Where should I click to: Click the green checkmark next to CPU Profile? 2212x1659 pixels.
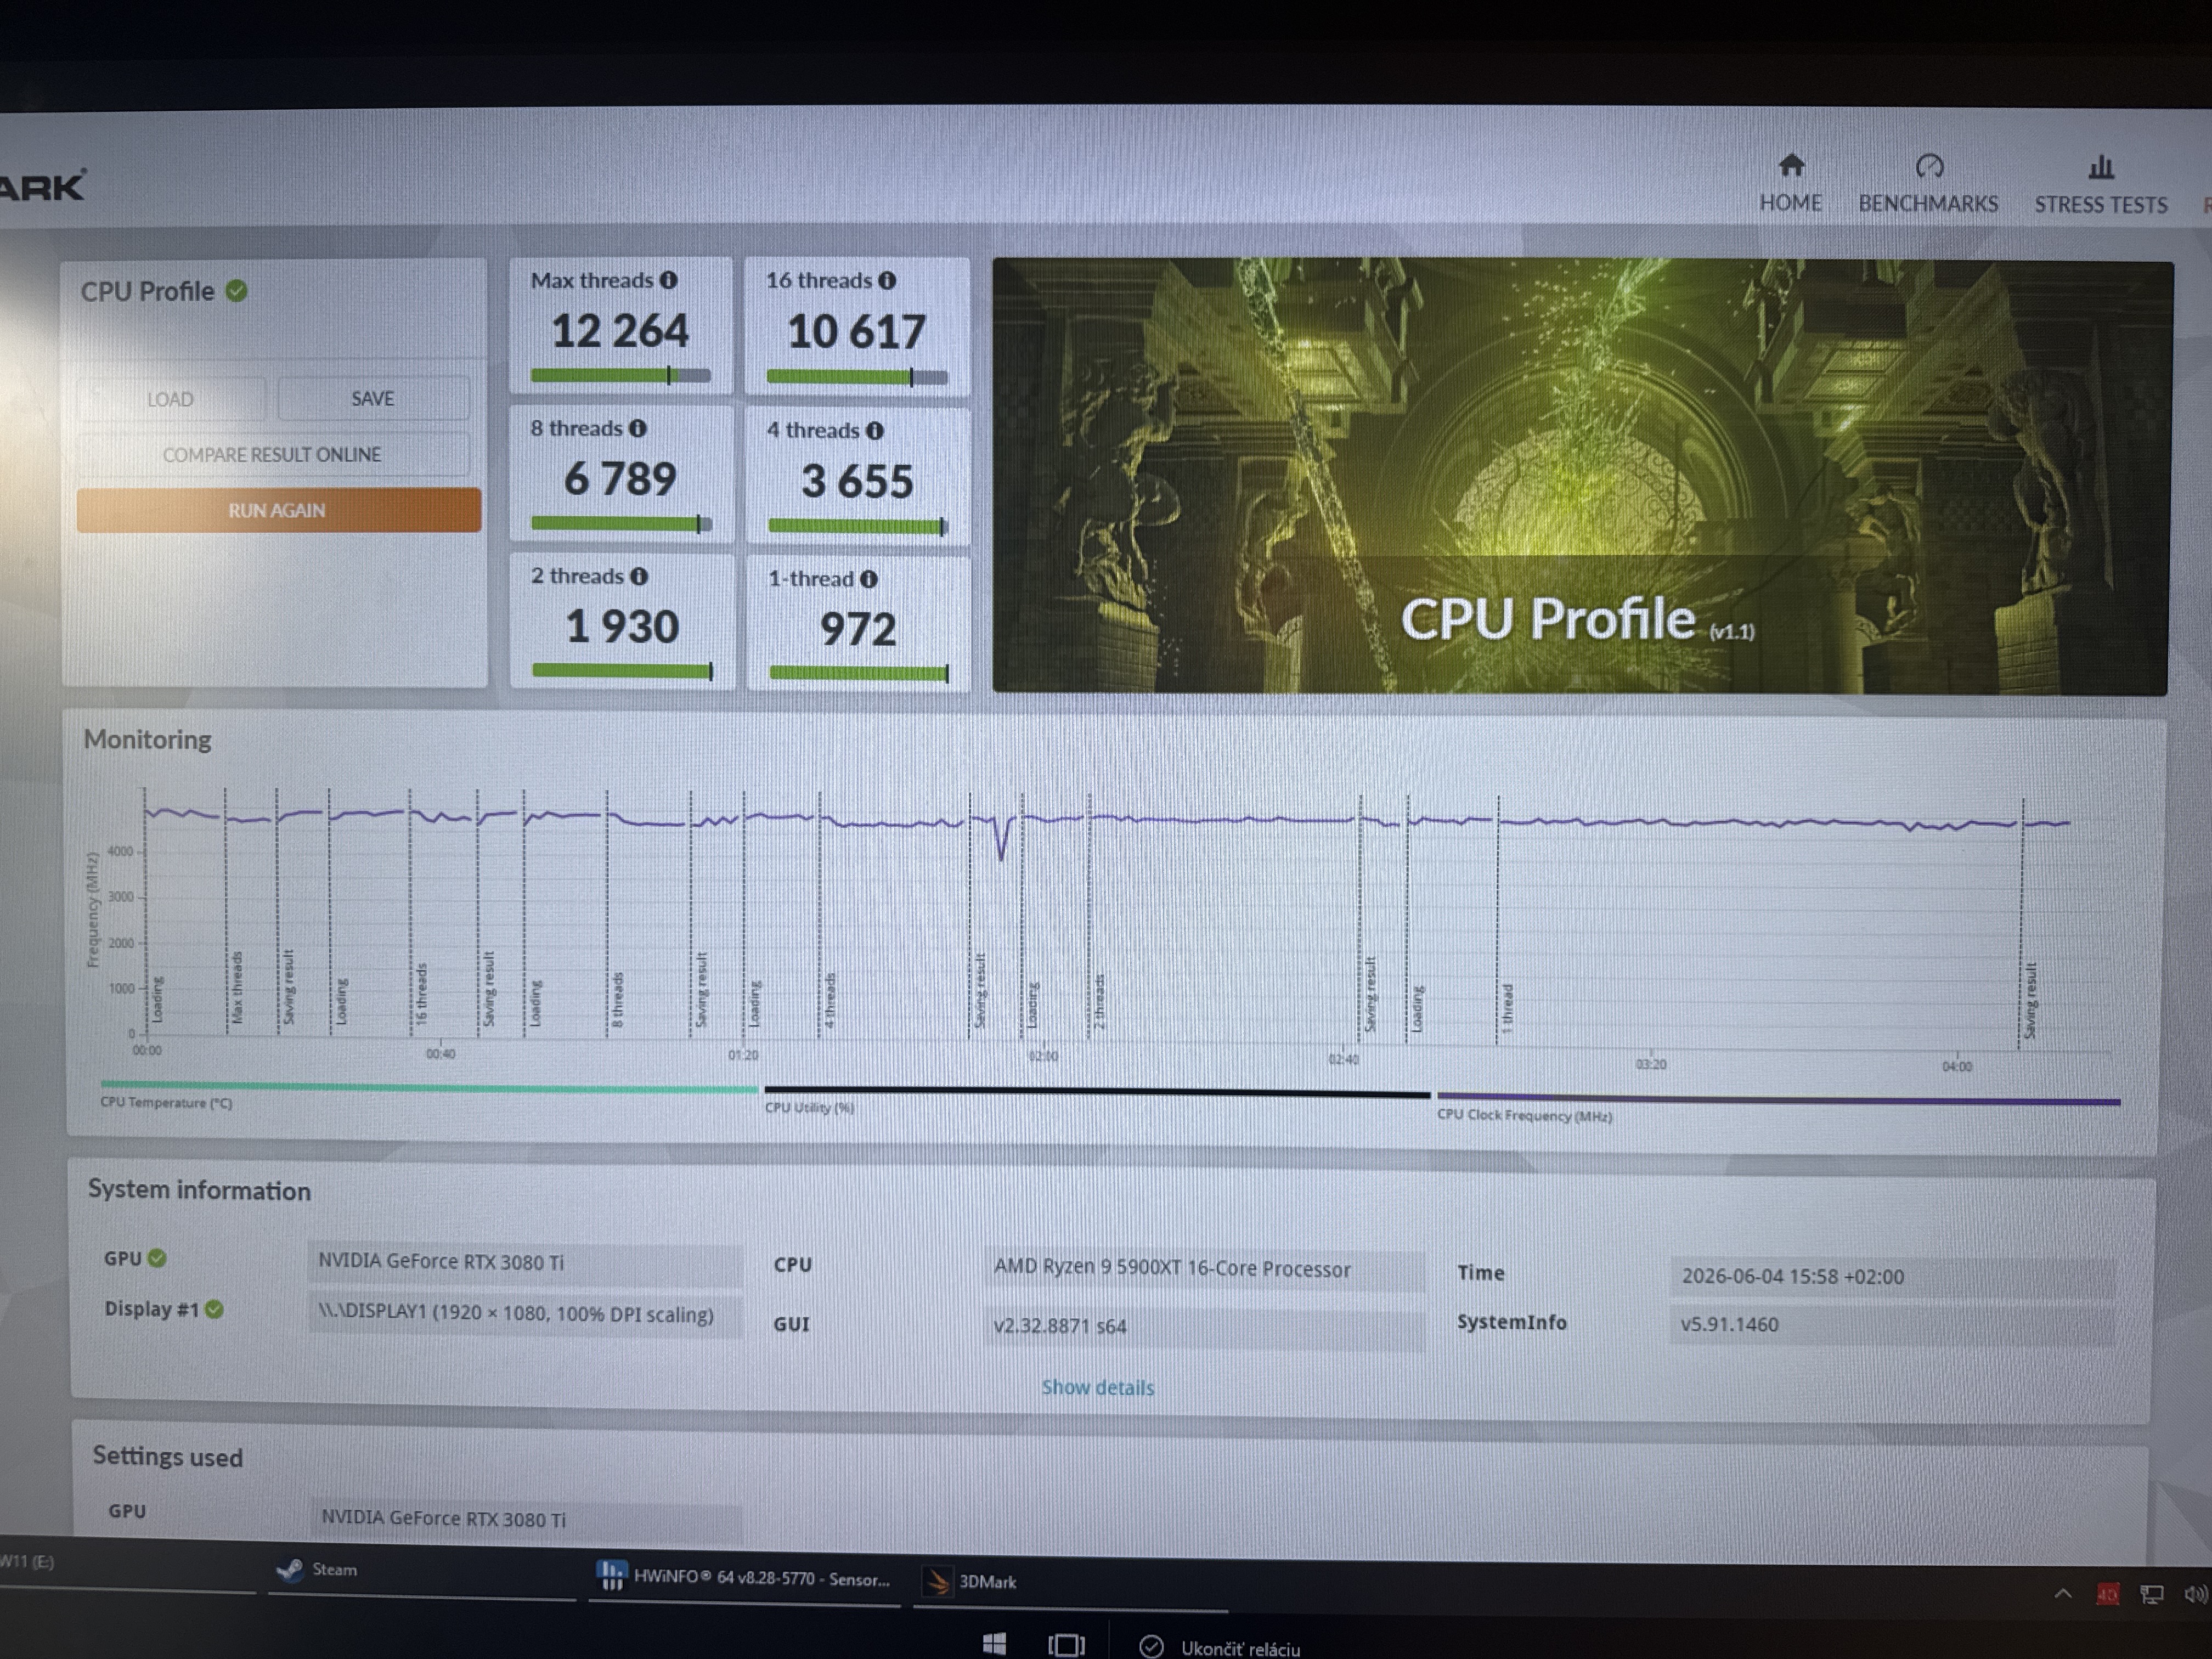point(237,291)
